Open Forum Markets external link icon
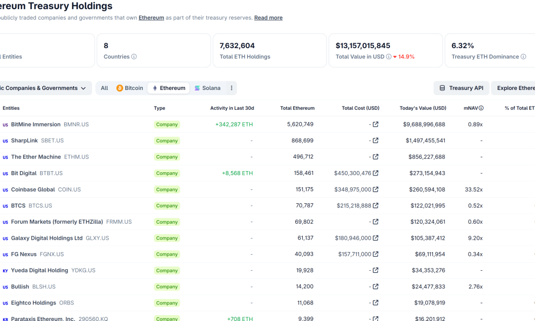535x321 pixels. [376, 221]
